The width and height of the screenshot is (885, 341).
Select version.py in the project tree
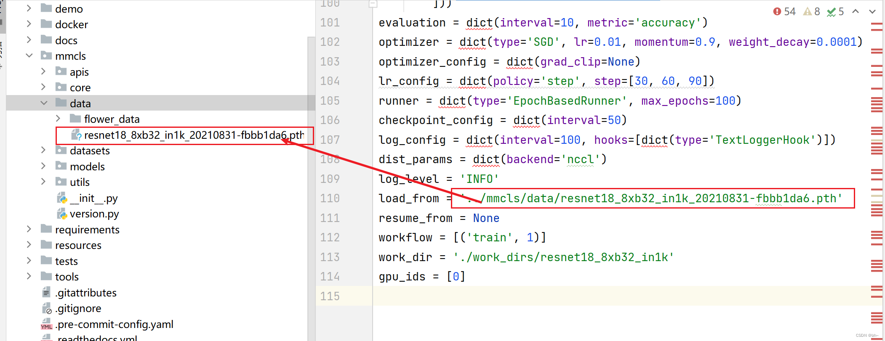click(x=94, y=214)
